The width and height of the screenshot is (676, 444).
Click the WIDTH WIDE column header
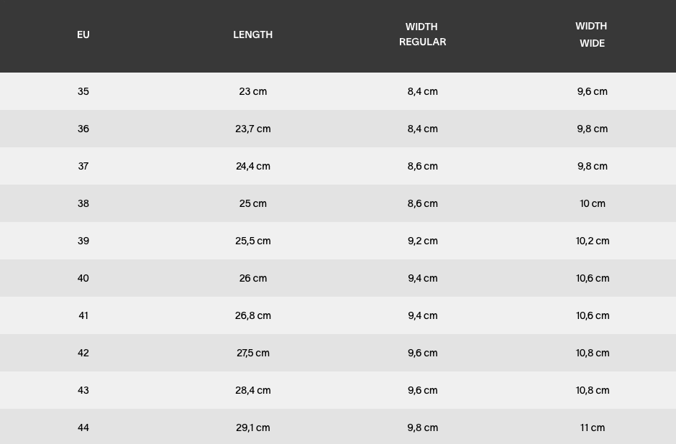pos(591,34)
